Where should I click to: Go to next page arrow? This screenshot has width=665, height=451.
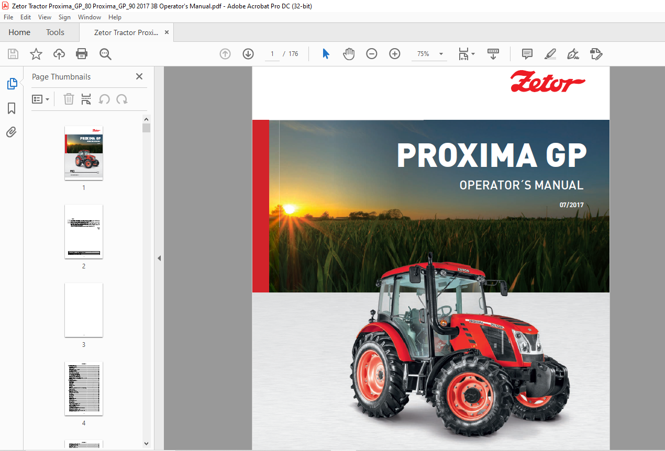tap(248, 54)
